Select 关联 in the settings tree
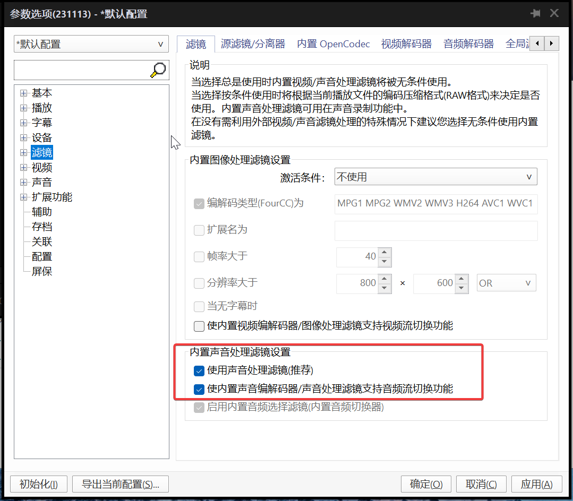Image resolution: width=573 pixels, height=501 pixels. (x=41, y=241)
